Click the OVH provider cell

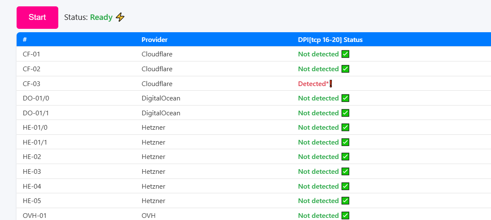coord(148,215)
